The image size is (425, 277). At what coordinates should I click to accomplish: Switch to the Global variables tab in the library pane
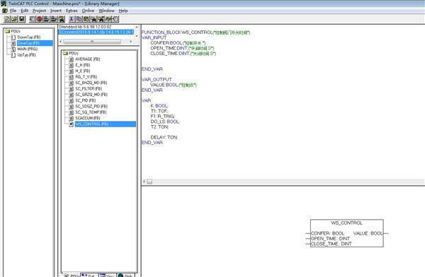click(x=126, y=275)
